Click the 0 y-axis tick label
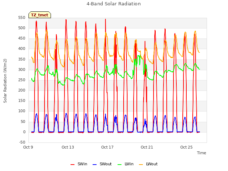The image size is (228, 171). 24,132
